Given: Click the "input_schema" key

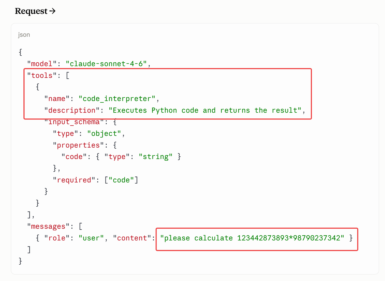Looking at the screenshot, I should [x=74, y=122].
